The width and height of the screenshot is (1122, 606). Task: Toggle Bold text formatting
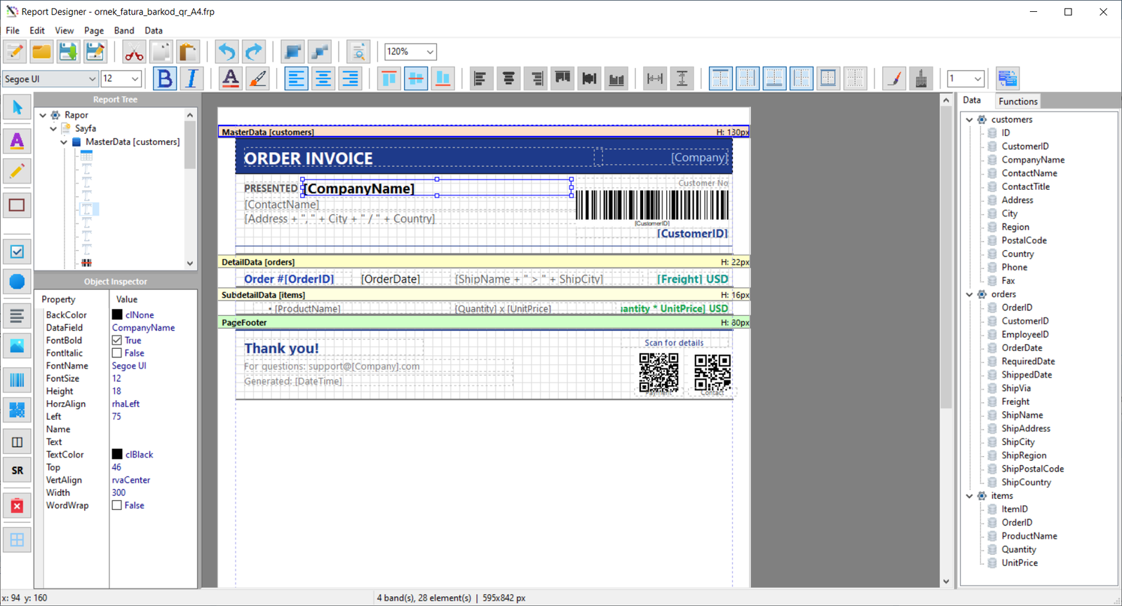[x=165, y=78]
